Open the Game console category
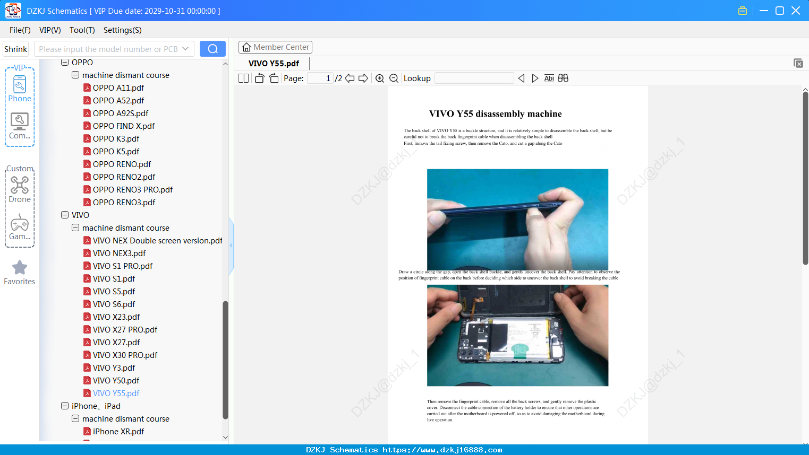This screenshot has width=809, height=455. point(20,227)
